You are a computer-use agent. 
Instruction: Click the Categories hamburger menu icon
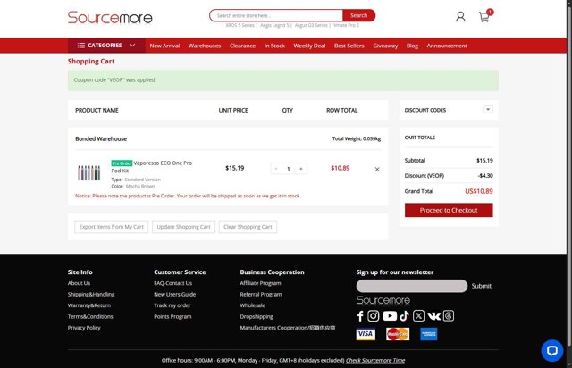[x=81, y=46]
